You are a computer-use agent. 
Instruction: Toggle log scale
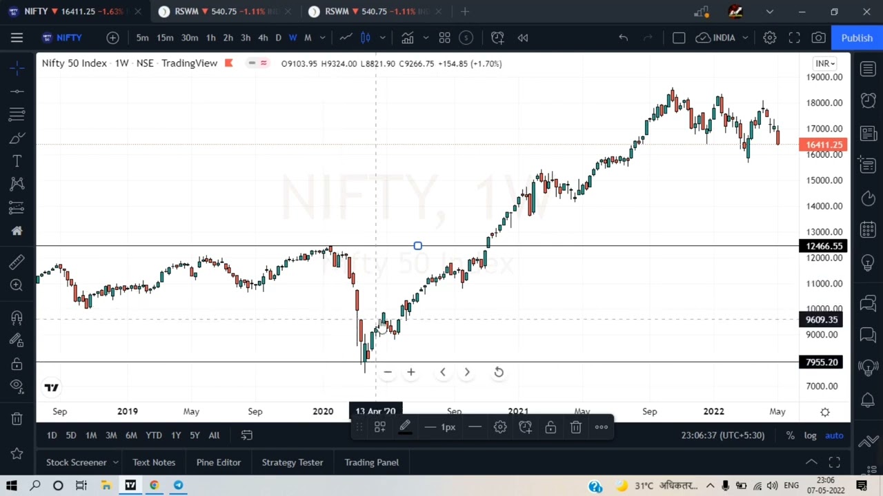[x=810, y=435]
